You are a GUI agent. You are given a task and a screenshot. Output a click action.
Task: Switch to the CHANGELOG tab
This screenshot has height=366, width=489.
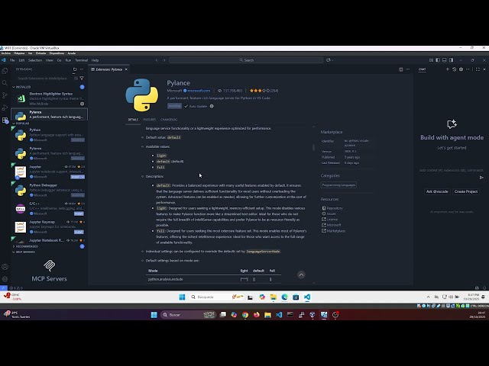[169, 120]
